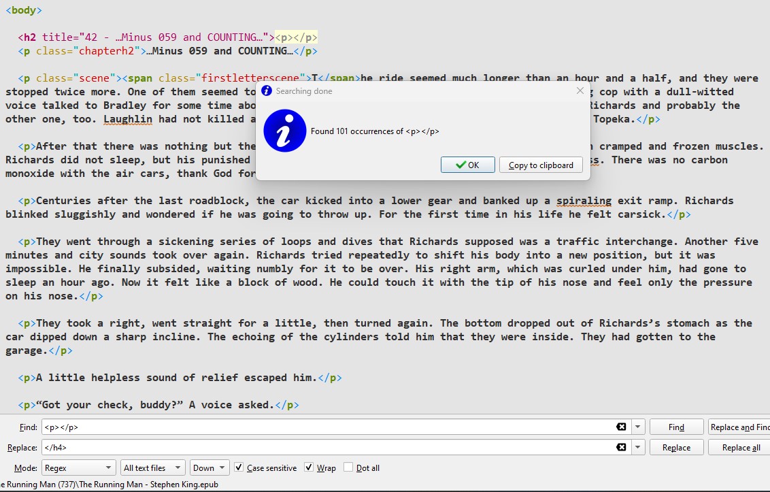Click OK in the Searching done dialog
Screen dimensions: 770x492
[x=467, y=165]
